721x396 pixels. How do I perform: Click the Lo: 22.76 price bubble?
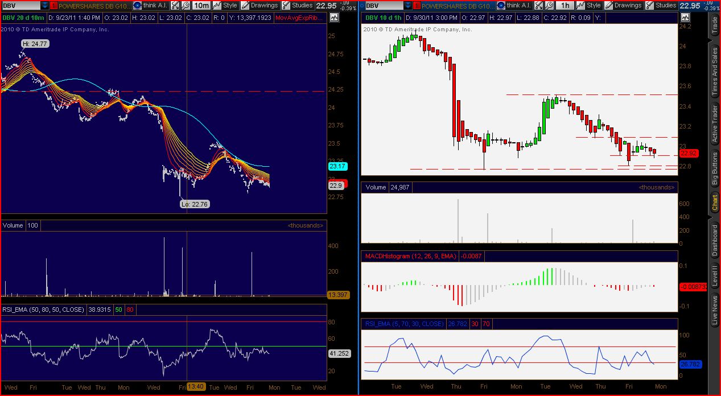(x=195, y=204)
